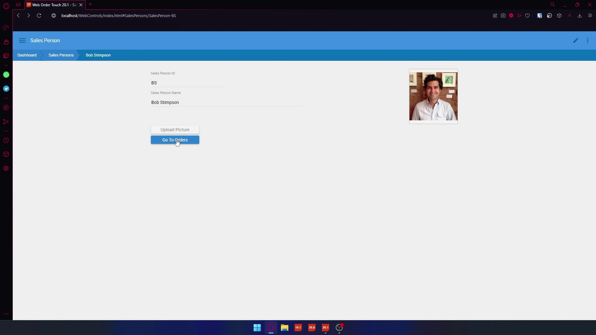Open File Explorer from taskbar
The image size is (596, 335).
coord(285,328)
